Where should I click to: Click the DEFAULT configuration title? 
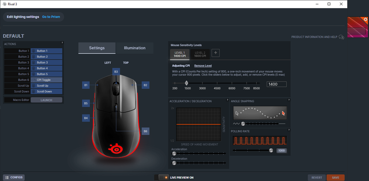(x=13, y=36)
